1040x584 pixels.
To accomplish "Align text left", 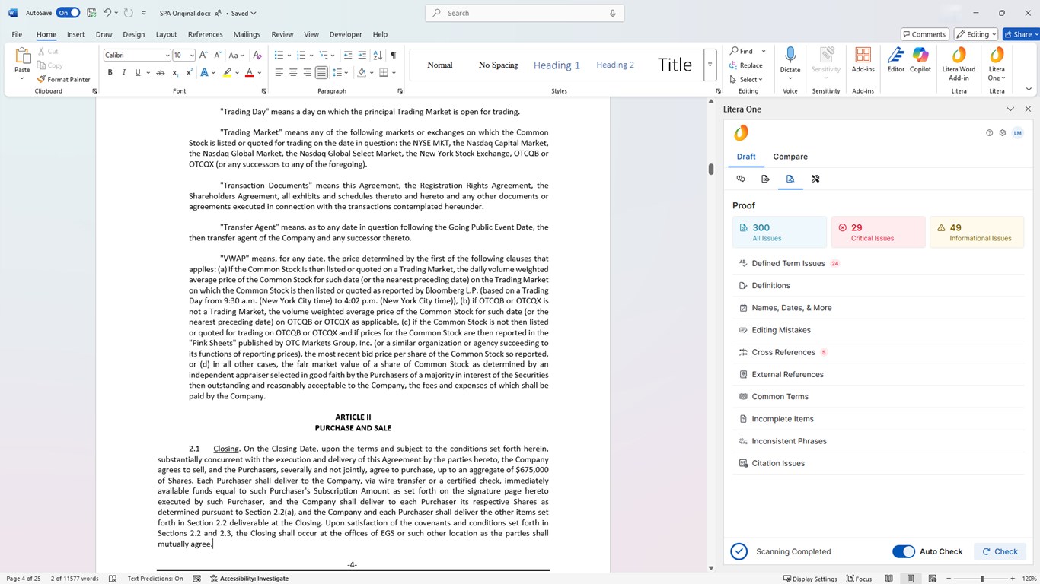I will click(x=279, y=73).
